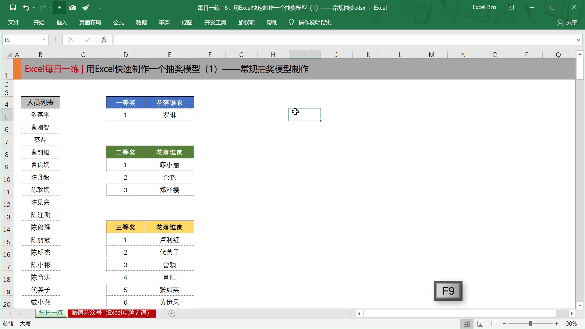This screenshot has width=585, height=329.
Task: Expand the formula bar with its chevron
Action: click(578, 40)
